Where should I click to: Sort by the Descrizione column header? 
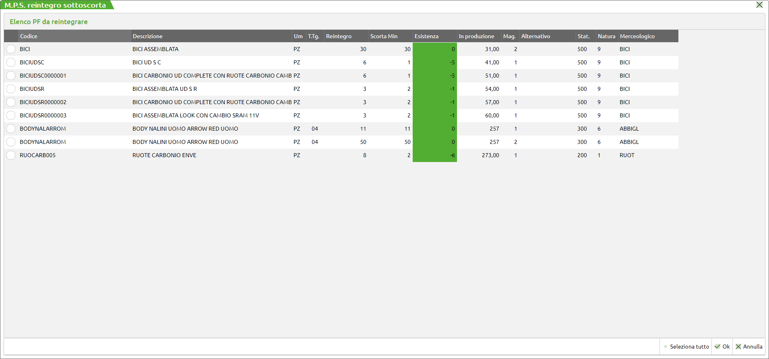coord(148,36)
